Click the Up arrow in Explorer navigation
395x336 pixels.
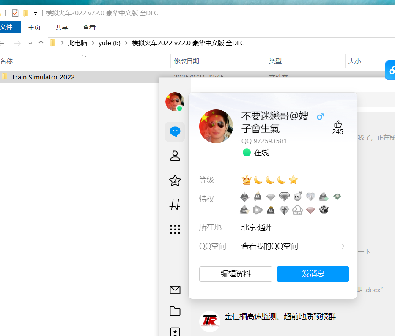tap(41, 43)
